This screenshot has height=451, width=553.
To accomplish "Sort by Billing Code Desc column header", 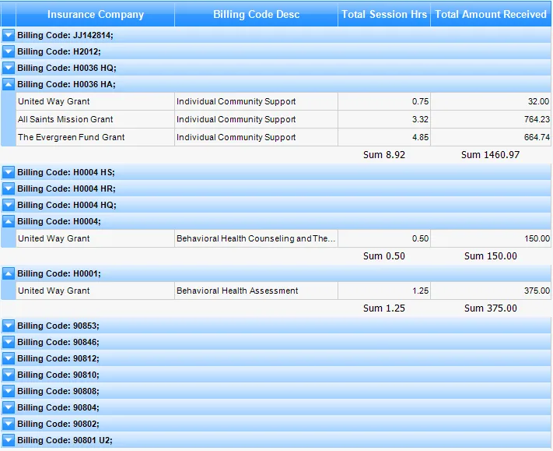I will click(x=256, y=14).
